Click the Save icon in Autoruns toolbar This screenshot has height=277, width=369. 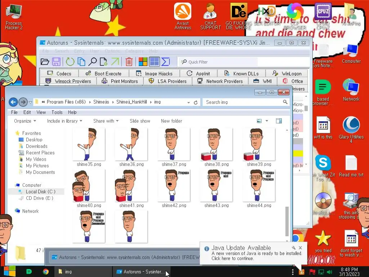click(56, 62)
